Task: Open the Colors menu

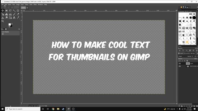Action: (27, 5)
